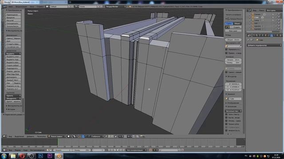Click the scene browse icon beside Scene

point(77,6)
